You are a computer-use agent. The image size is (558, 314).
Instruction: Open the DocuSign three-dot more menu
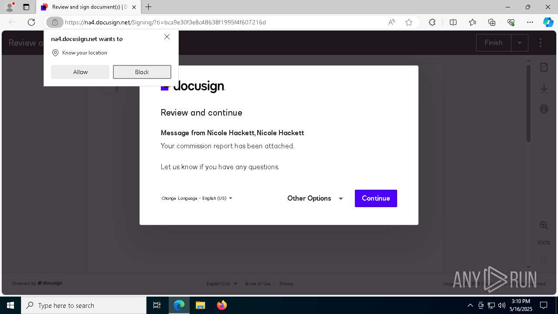tap(541, 43)
